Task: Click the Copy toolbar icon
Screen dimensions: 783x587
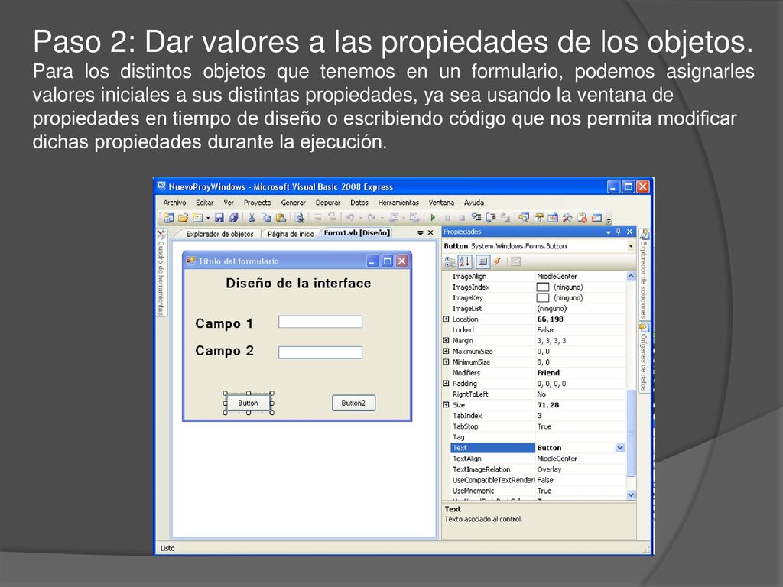Action: coord(266,218)
